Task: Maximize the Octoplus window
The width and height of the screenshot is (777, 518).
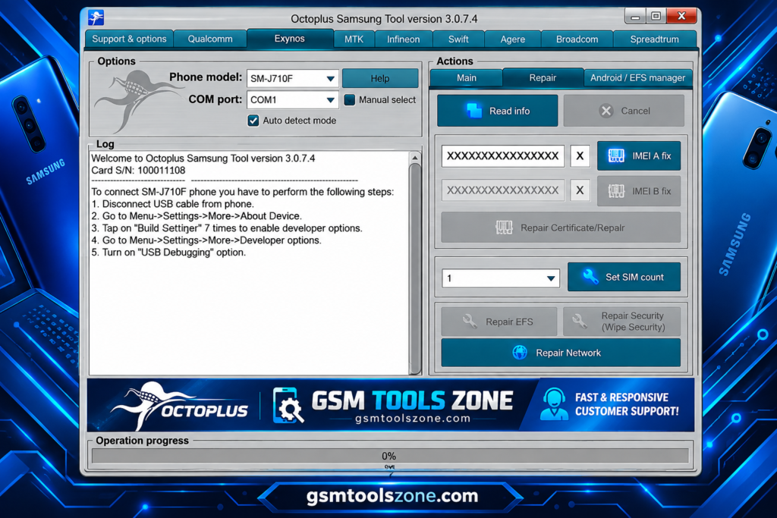Action: click(x=656, y=17)
